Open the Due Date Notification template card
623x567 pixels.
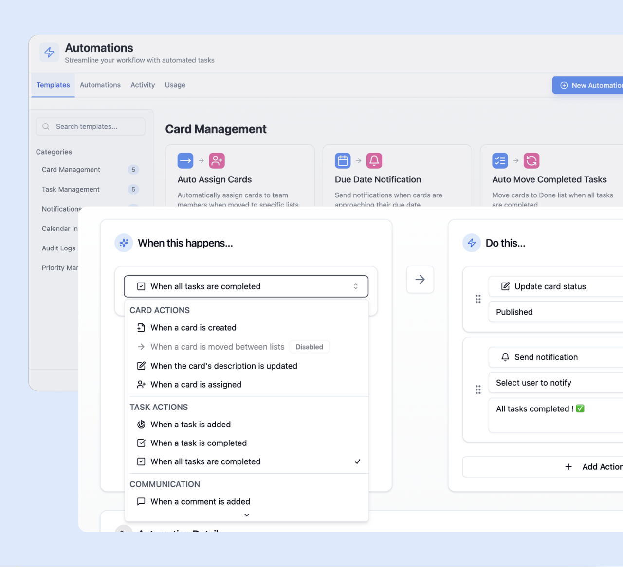[x=397, y=176]
